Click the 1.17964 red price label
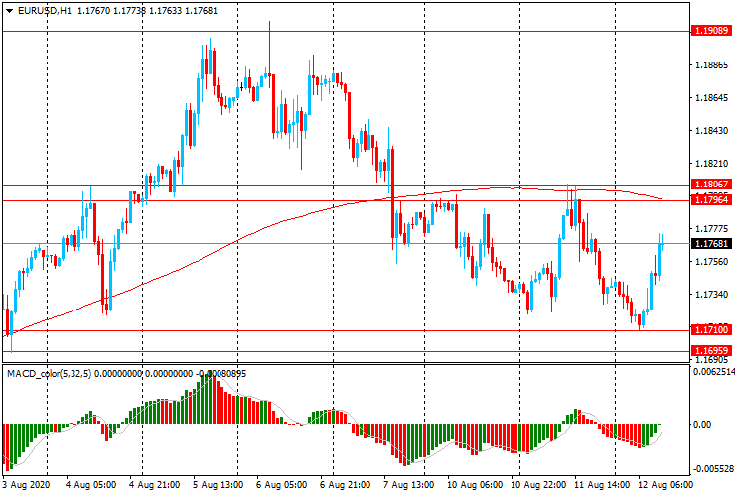Screen dimensions: 735x496 pos(711,200)
